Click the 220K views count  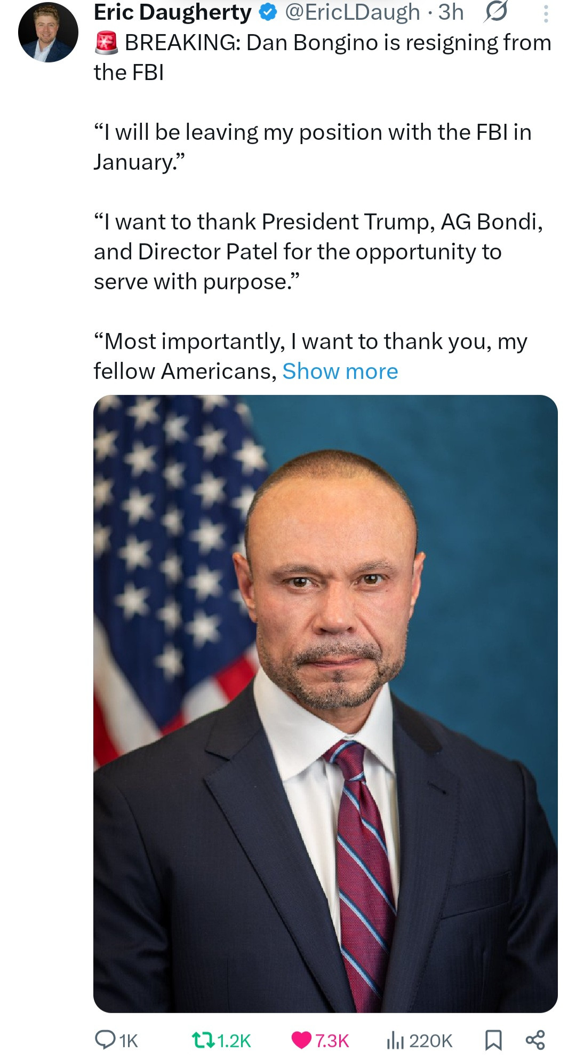430,1040
